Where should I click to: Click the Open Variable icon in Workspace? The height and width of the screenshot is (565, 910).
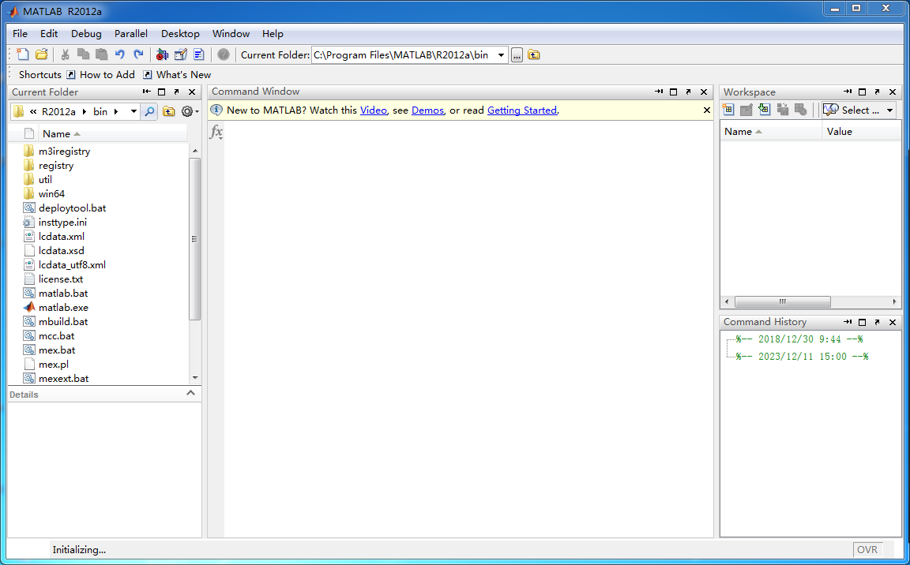(x=746, y=110)
